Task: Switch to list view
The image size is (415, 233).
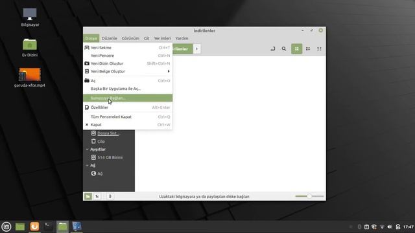Action: [x=308, y=49]
